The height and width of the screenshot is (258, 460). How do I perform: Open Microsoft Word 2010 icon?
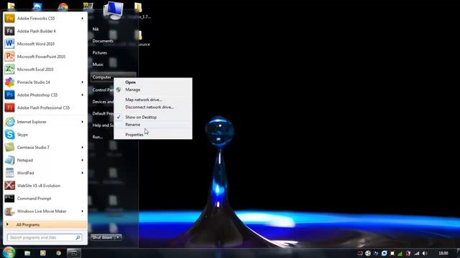[x=9, y=44]
